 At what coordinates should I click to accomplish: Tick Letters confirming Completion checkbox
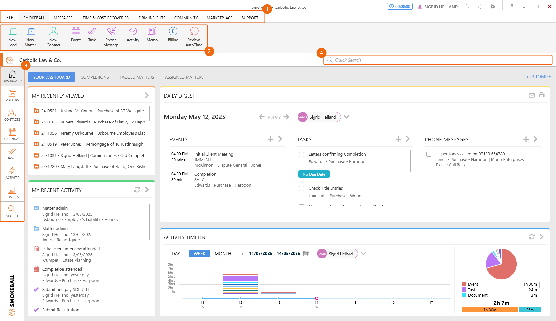click(302, 154)
